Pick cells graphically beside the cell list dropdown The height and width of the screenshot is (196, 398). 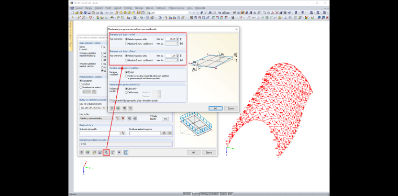117,118
